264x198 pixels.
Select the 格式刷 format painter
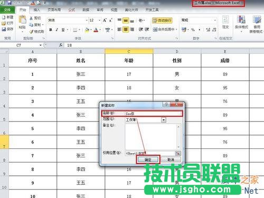pyautogui.click(x=36, y=32)
